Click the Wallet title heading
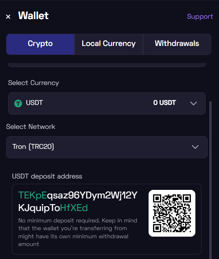 [x=33, y=16]
